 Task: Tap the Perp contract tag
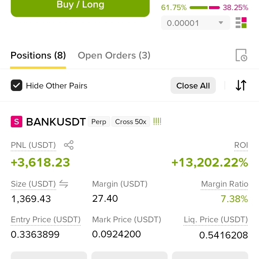[x=99, y=122]
